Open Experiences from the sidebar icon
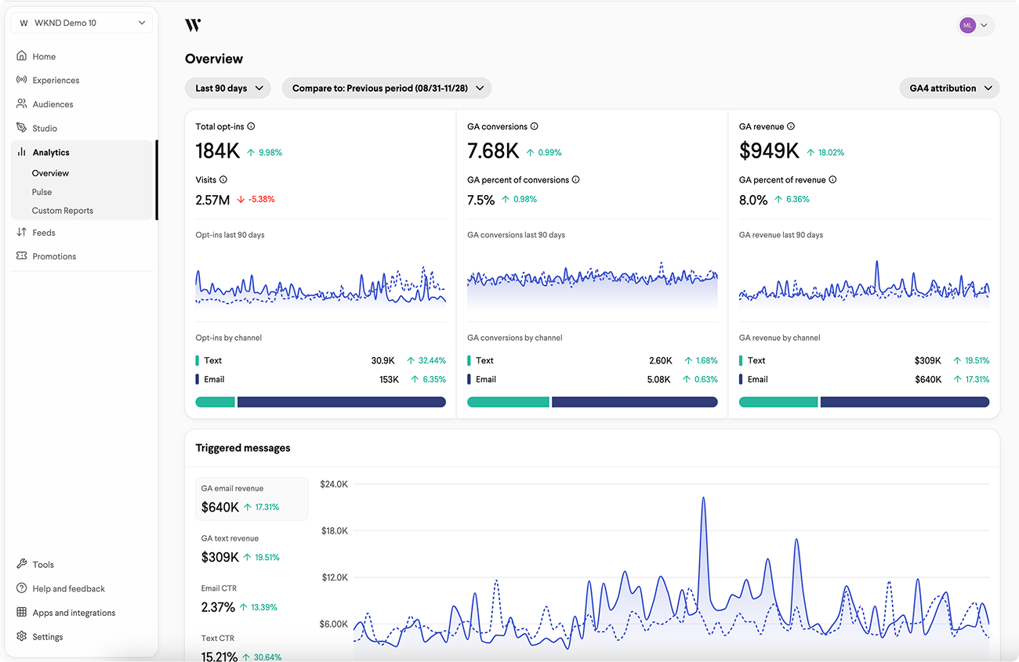Screen dimensions: 1019x662 (x=21, y=80)
